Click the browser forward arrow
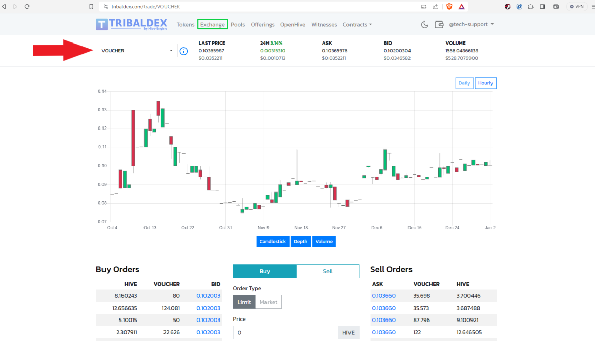 [x=15, y=7]
